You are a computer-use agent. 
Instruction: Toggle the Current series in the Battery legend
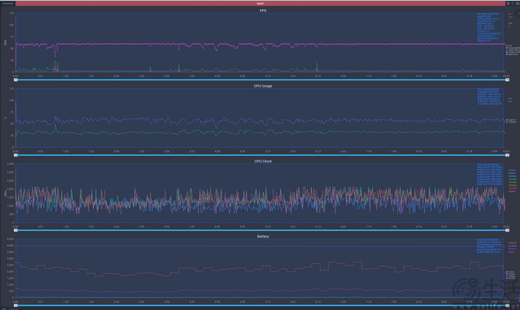pyautogui.click(x=511, y=278)
